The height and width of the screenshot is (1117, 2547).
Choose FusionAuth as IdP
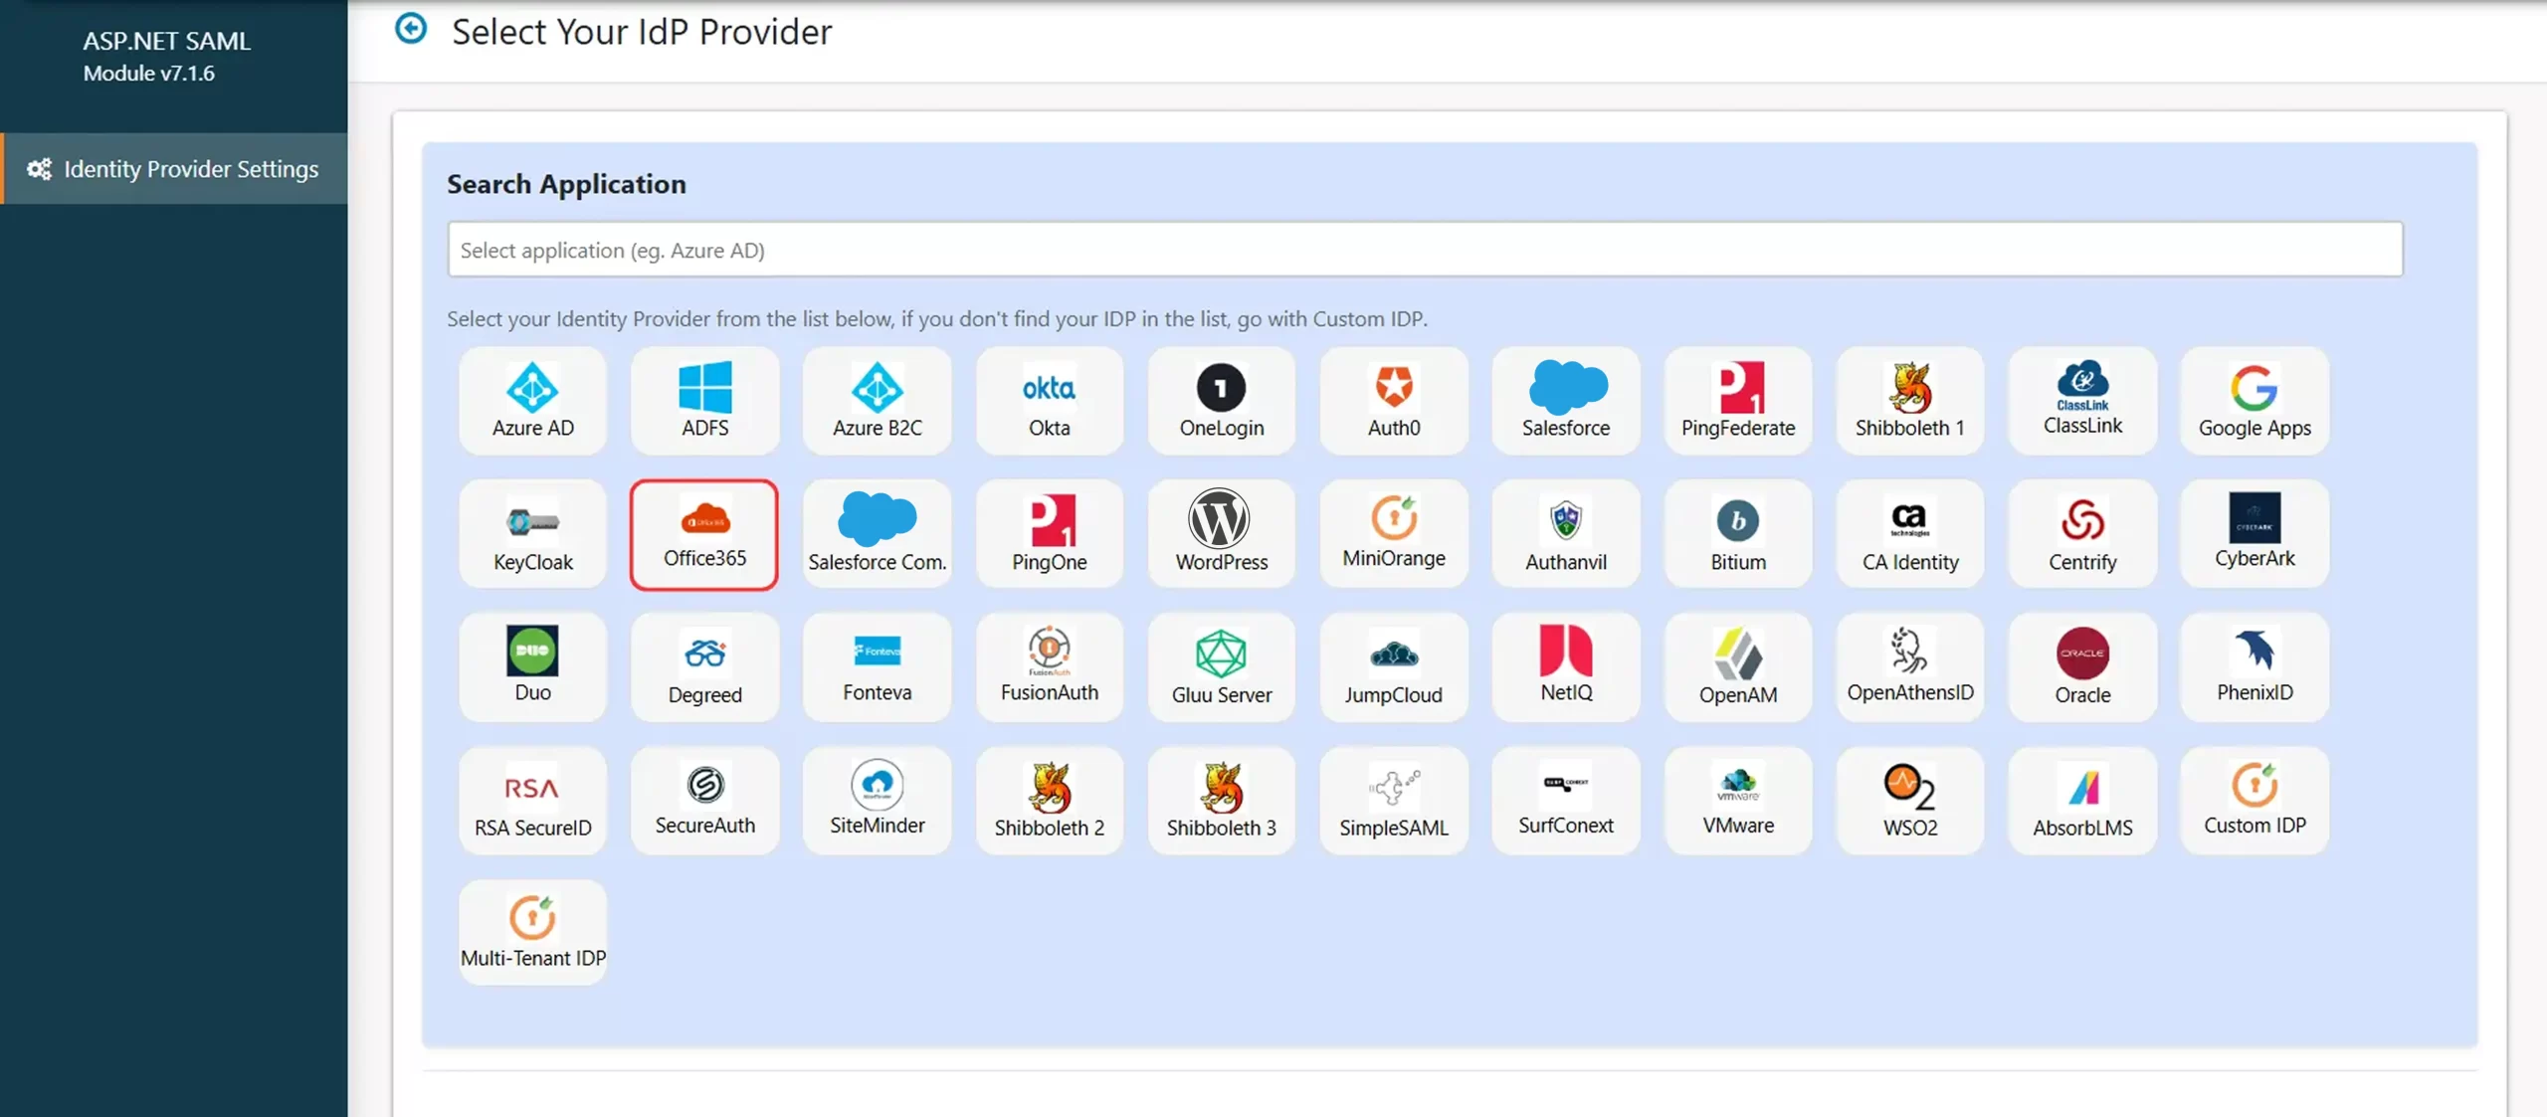[x=1049, y=667]
